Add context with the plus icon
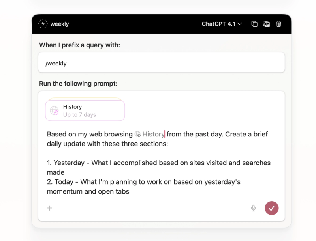 click(x=50, y=208)
